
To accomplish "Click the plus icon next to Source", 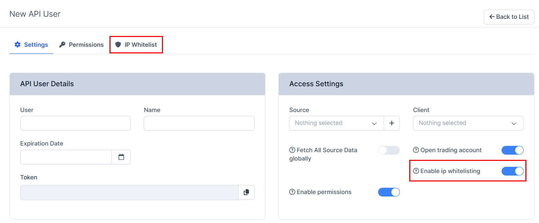I will click(392, 123).
